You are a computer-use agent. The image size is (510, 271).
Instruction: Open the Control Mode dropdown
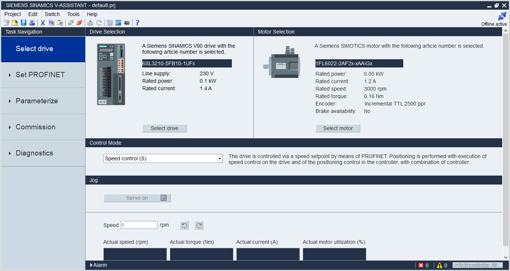219,158
